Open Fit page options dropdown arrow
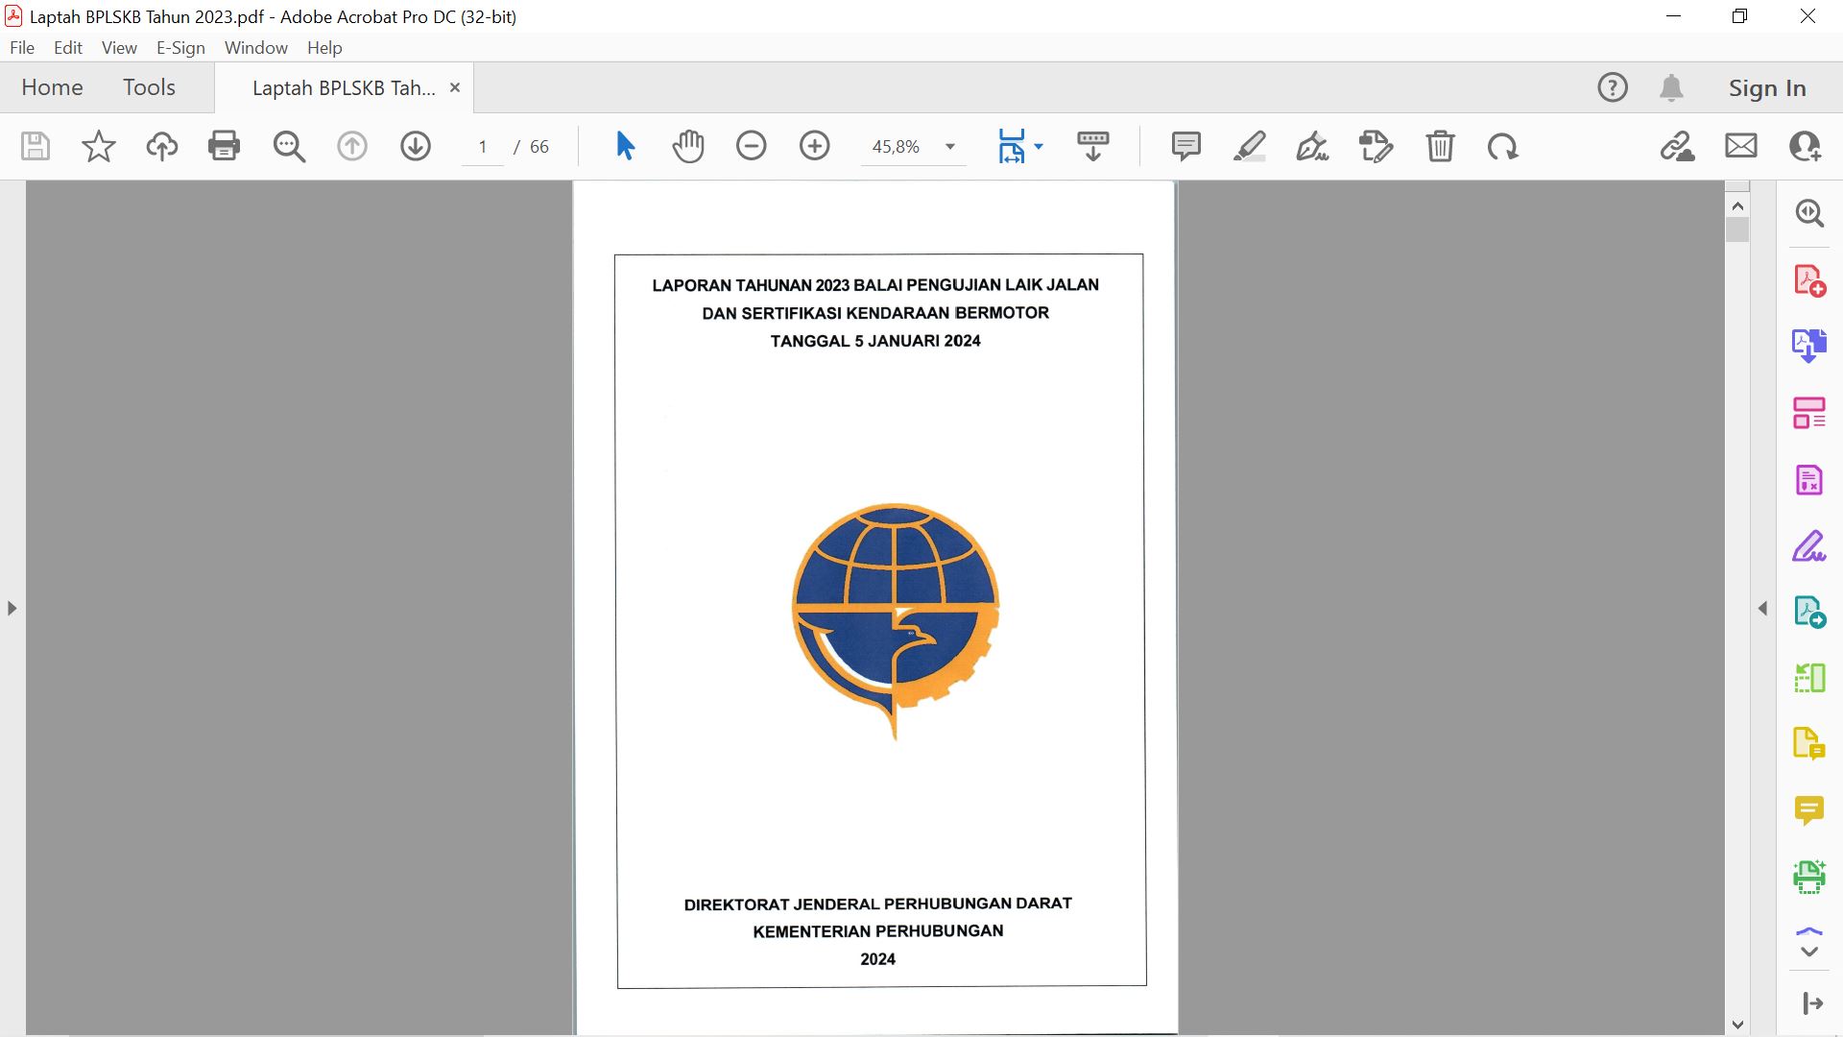 [1039, 147]
